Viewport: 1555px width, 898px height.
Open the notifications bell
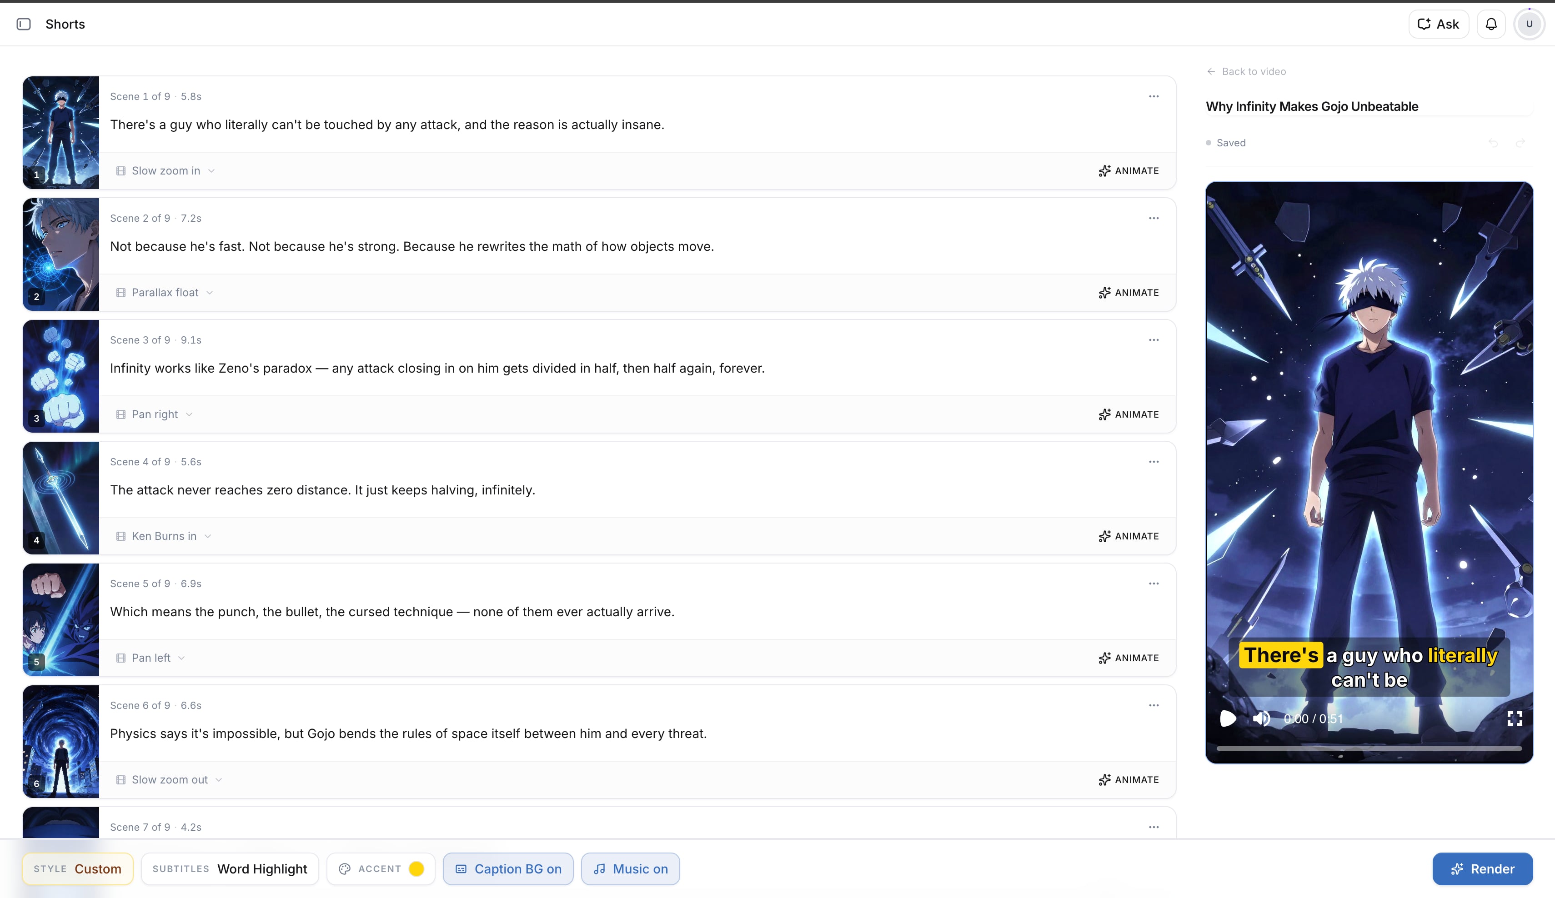click(x=1491, y=24)
